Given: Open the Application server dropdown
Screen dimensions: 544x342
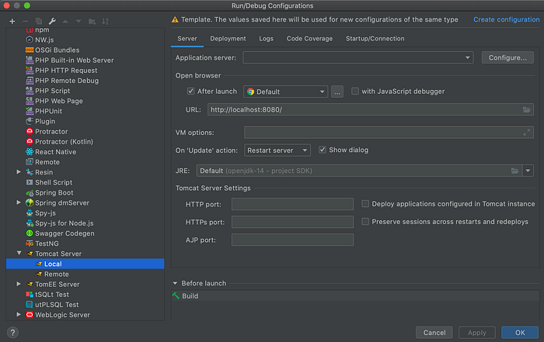Looking at the screenshot, I should click(358, 57).
